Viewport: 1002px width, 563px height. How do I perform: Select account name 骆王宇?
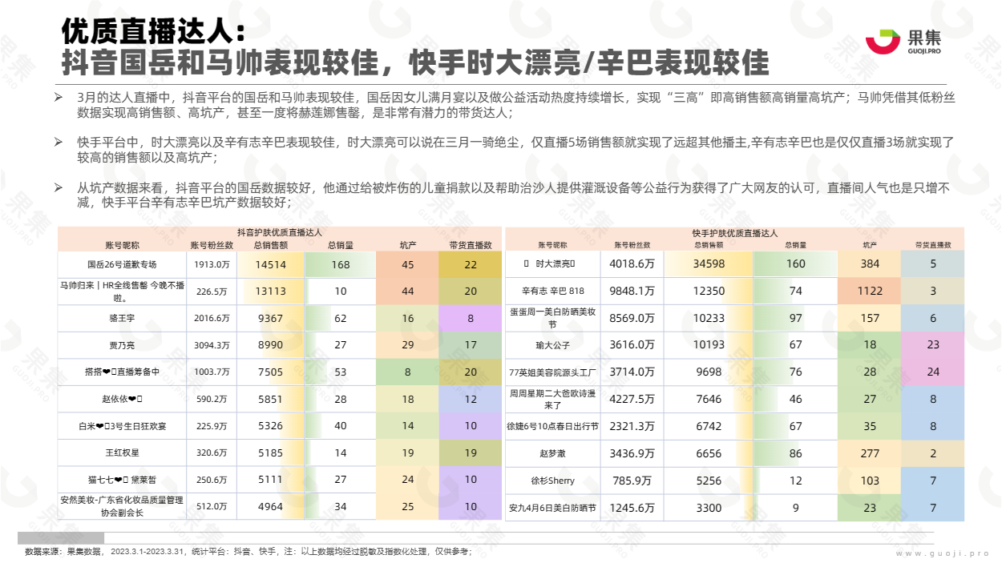pos(122,318)
